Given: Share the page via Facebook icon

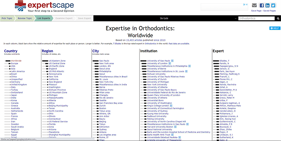Looking at the screenshot, I should pyautogui.click(x=262, y=5).
